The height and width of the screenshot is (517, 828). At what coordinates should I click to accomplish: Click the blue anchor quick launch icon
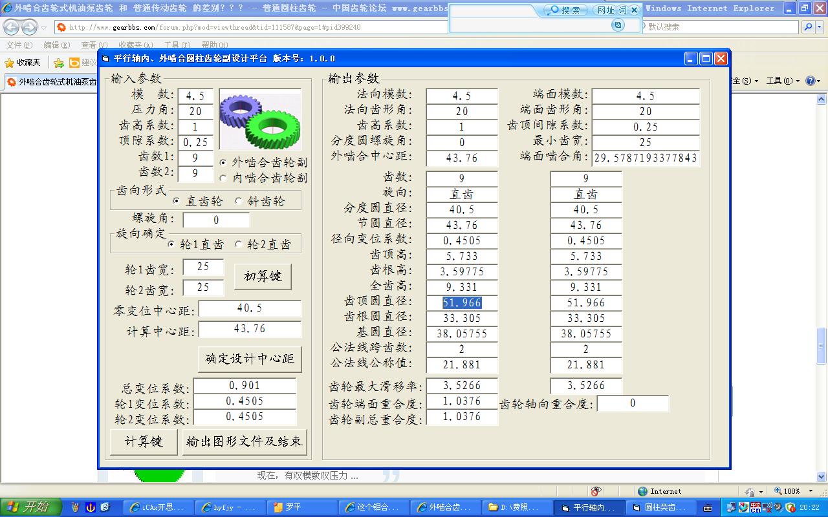click(x=90, y=507)
